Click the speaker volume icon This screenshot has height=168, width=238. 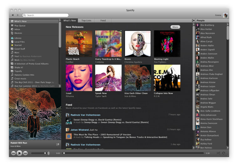coord(49,153)
